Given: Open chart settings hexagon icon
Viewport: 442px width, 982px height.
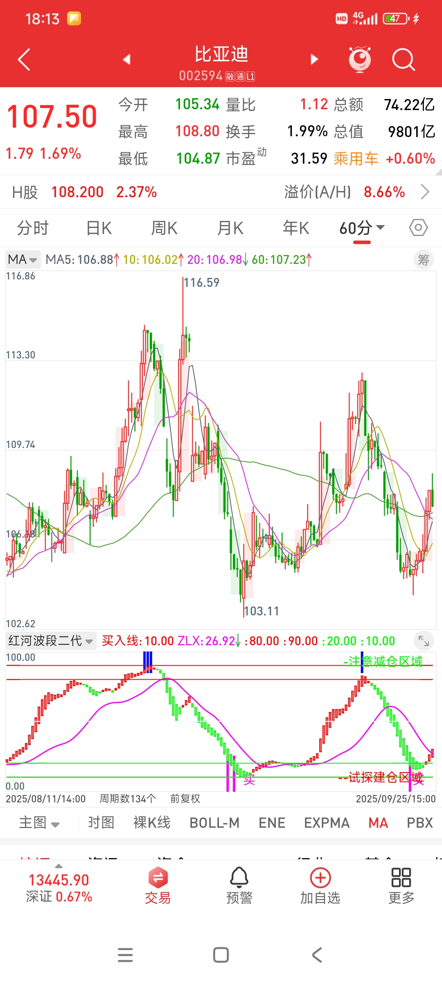Looking at the screenshot, I should [418, 227].
